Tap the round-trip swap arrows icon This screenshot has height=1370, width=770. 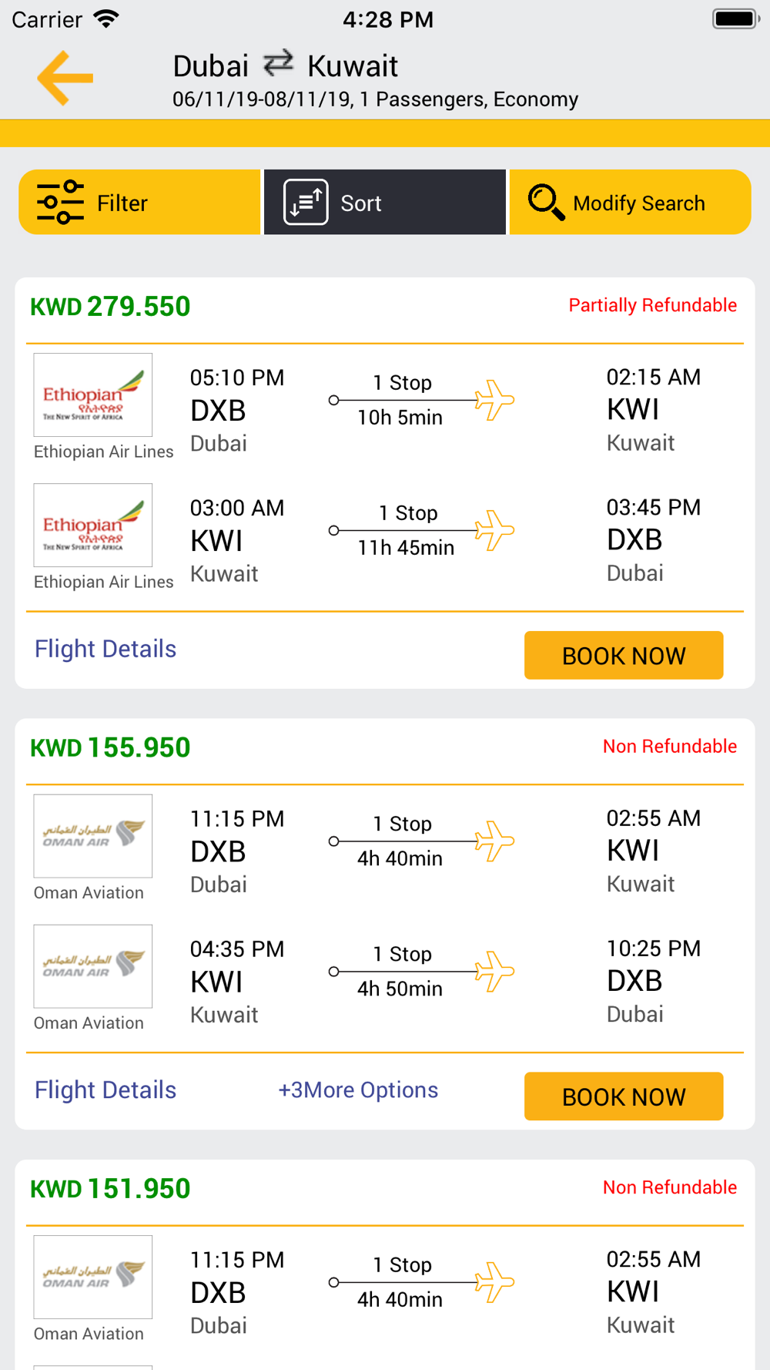pyautogui.click(x=278, y=63)
